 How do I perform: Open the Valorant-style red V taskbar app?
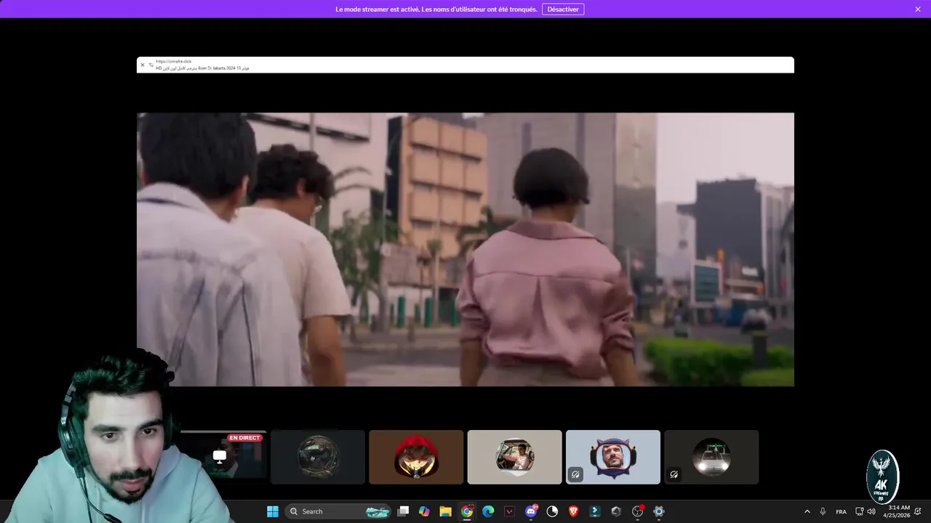509,511
